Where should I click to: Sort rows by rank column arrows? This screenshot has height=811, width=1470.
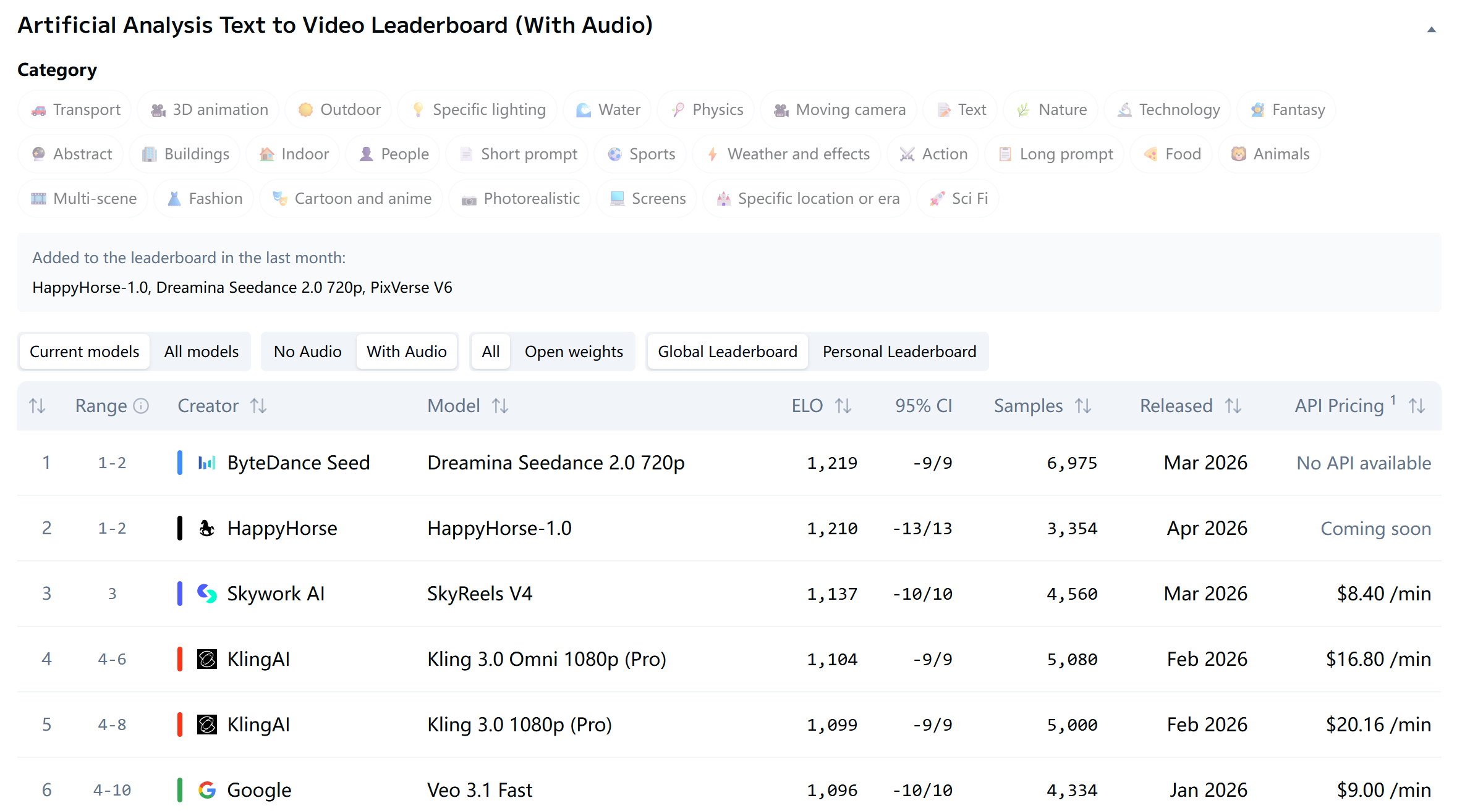point(37,406)
